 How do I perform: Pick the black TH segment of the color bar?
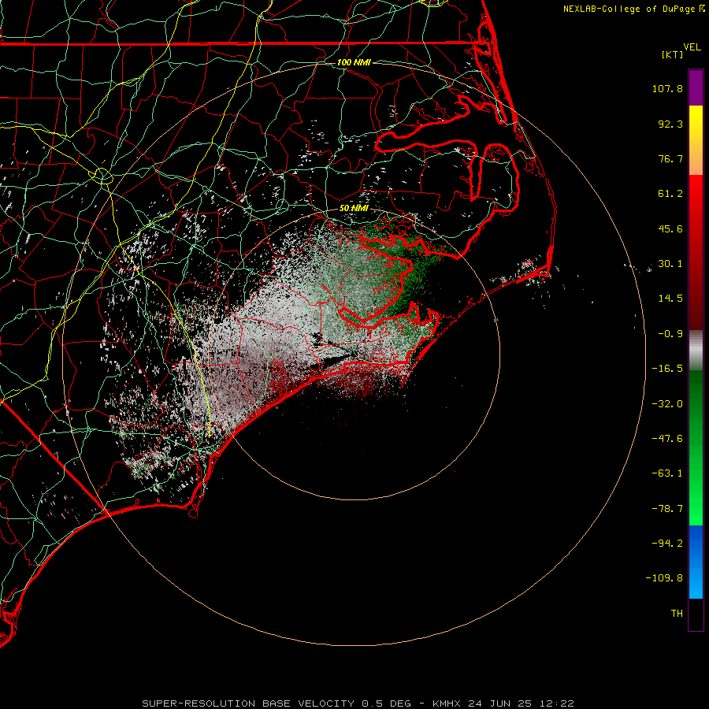(696, 614)
